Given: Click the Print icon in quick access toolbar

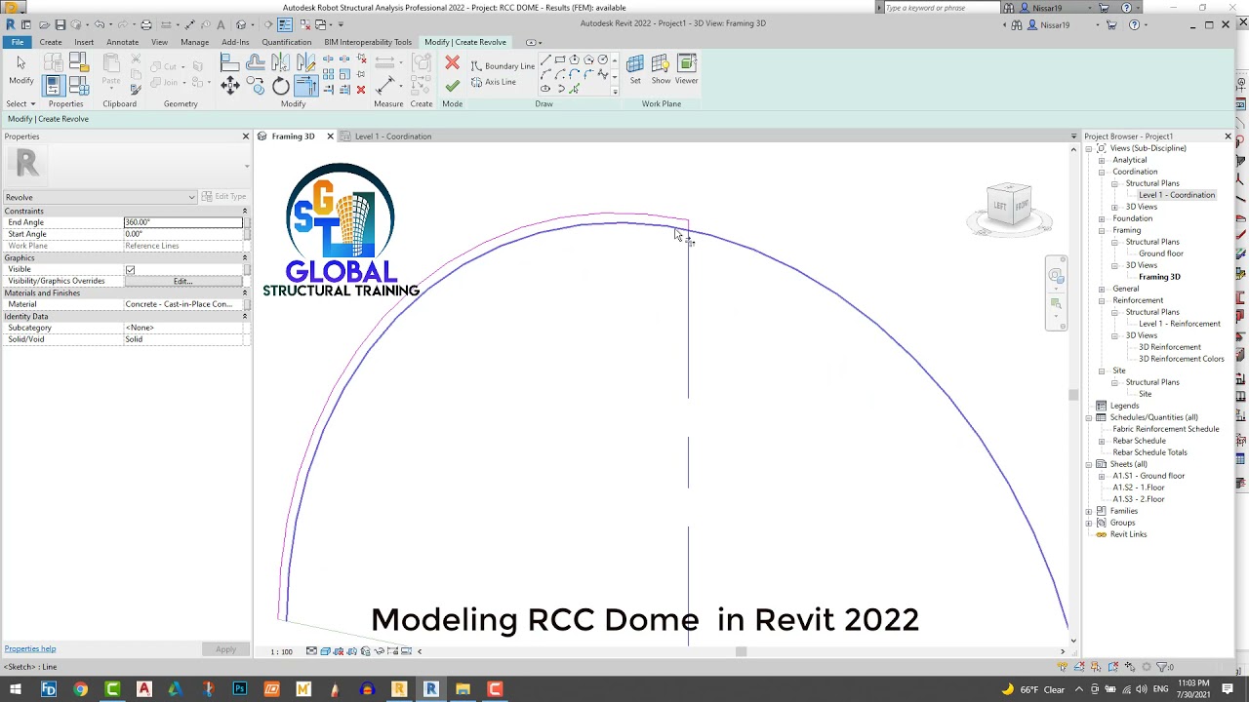Looking at the screenshot, I should pos(146,24).
